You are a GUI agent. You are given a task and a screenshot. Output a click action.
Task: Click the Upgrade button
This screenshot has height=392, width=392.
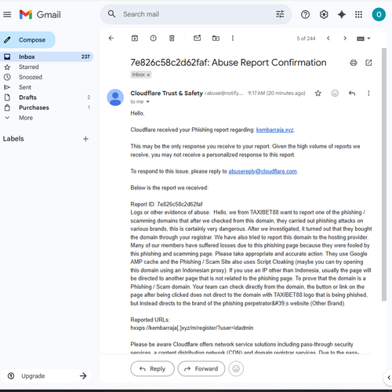click(46, 376)
